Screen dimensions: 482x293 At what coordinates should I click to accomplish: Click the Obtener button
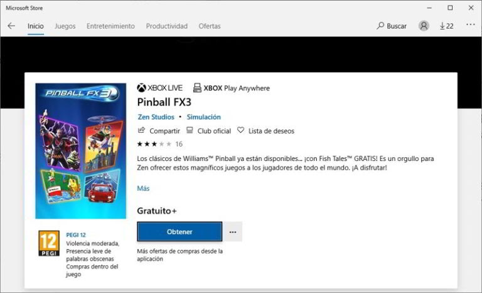click(179, 232)
